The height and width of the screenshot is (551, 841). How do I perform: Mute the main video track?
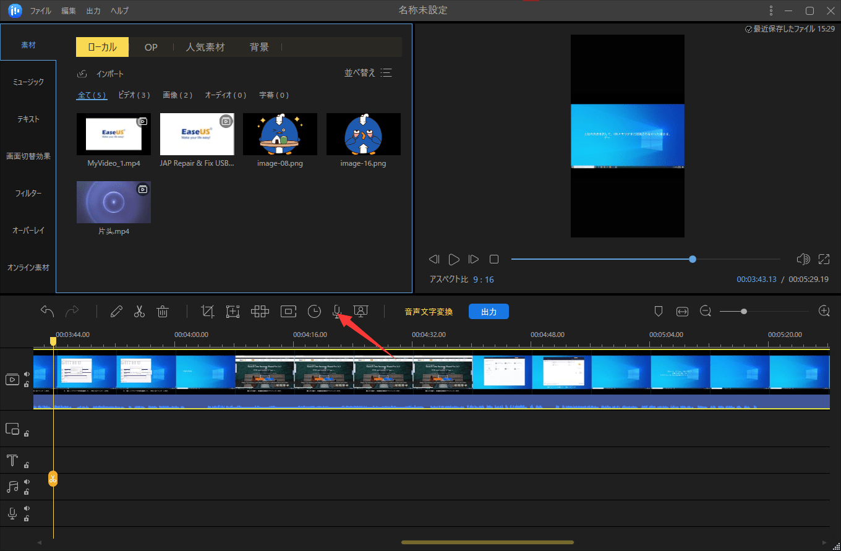pos(27,374)
